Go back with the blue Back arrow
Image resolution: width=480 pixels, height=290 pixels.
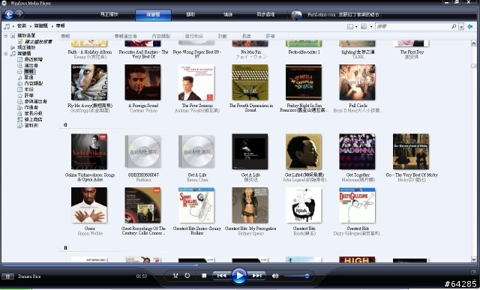pyautogui.click(x=9, y=14)
